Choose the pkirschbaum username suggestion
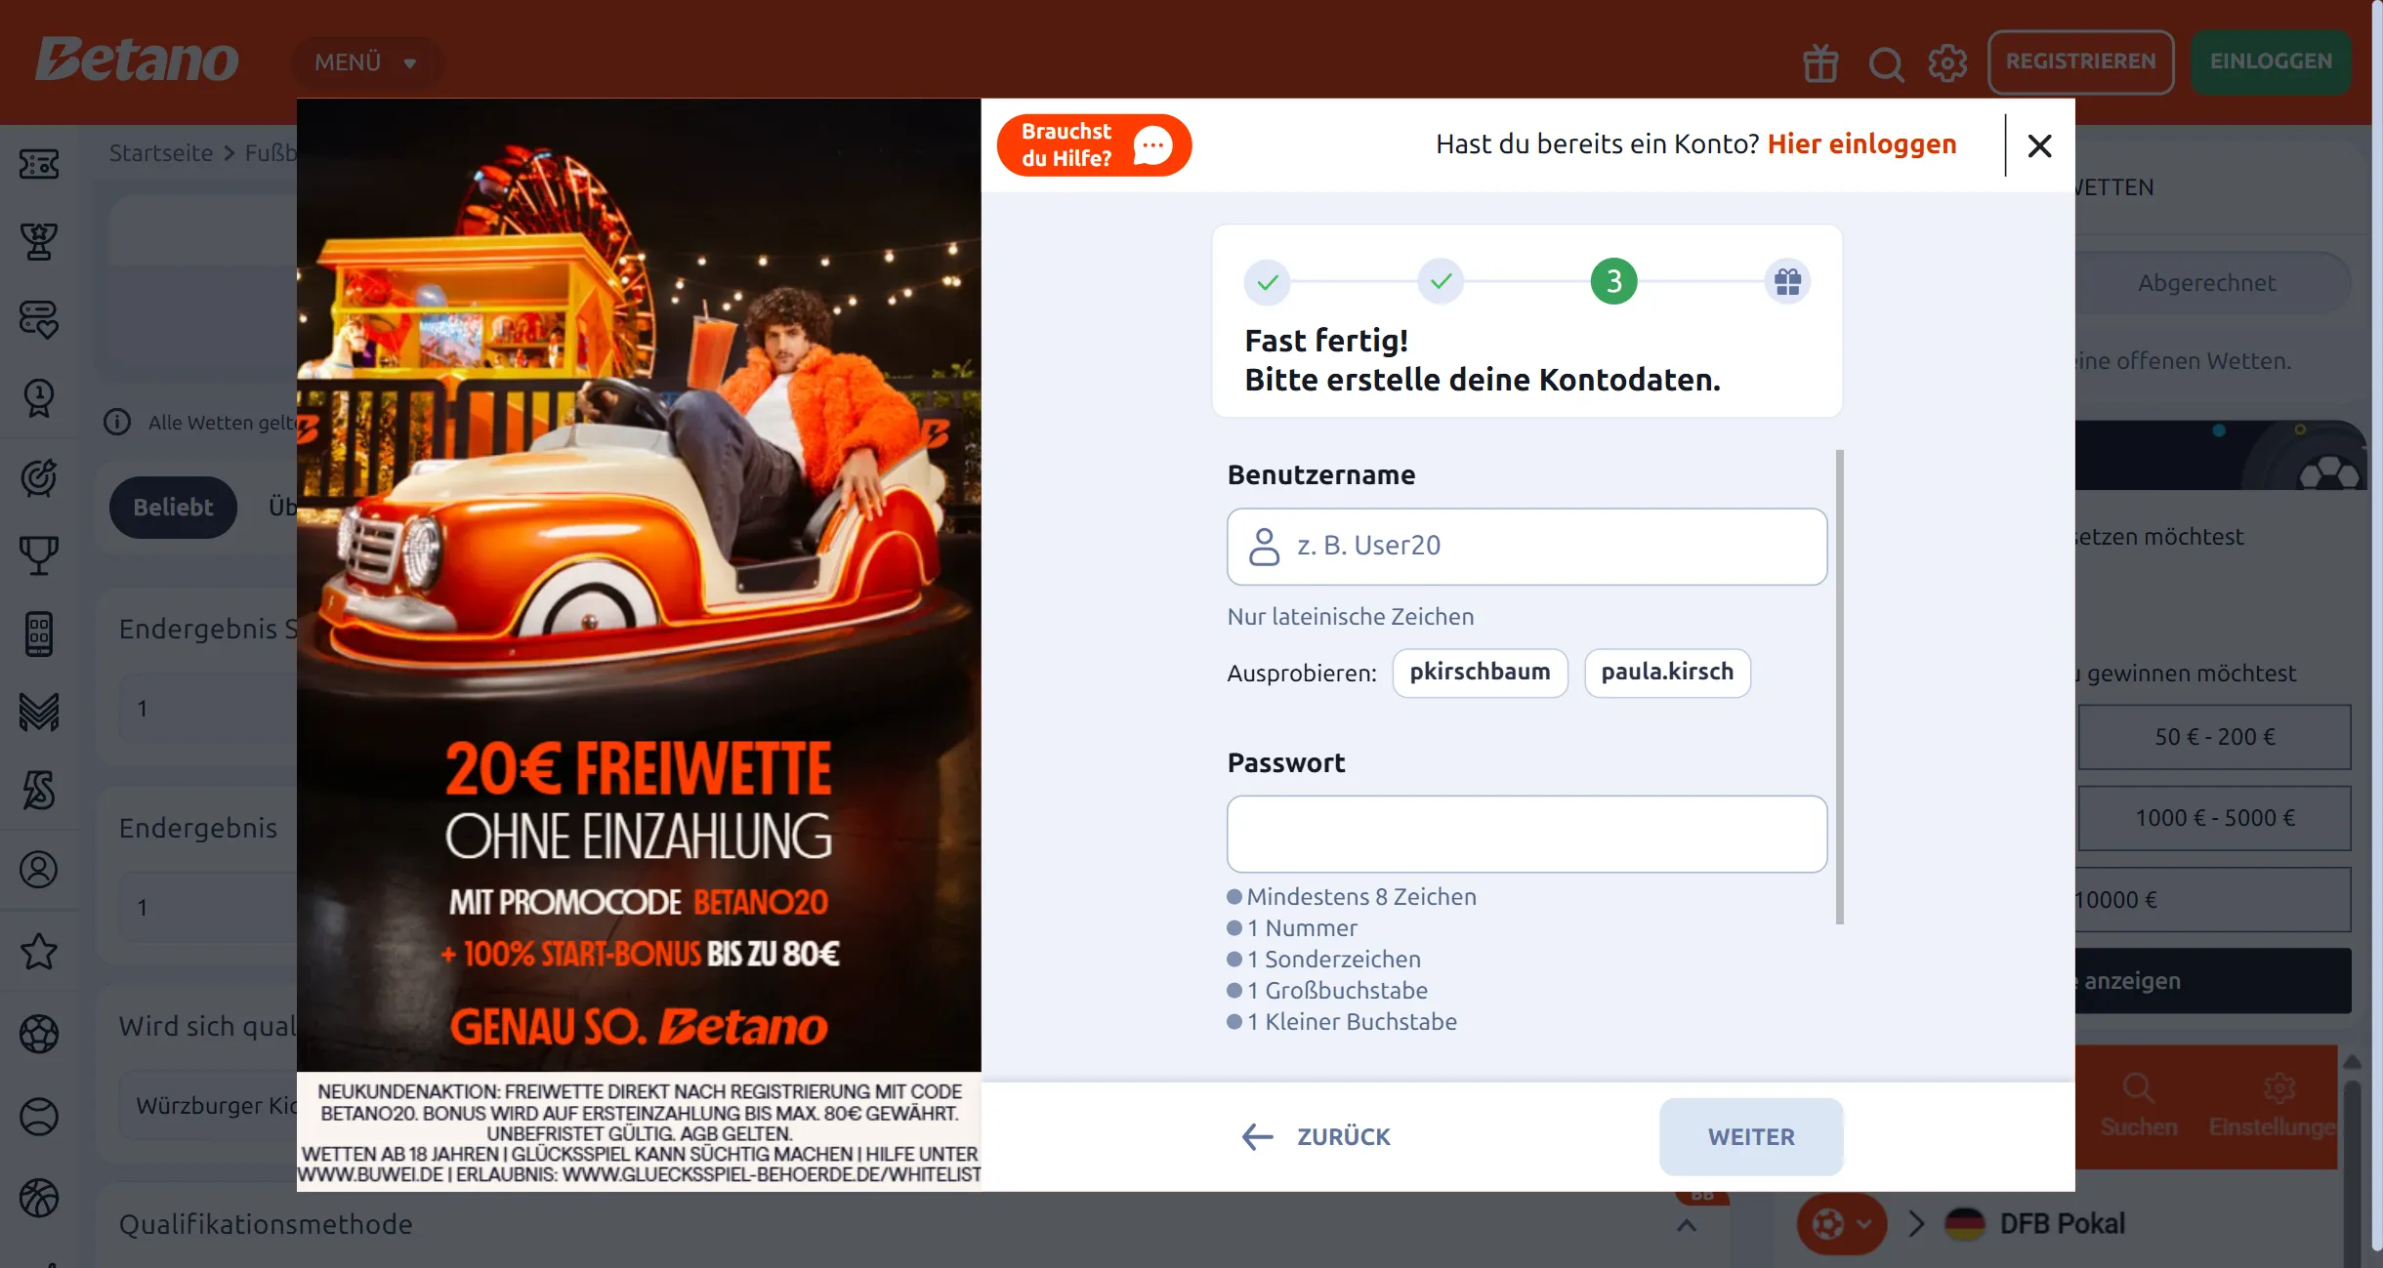Image resolution: width=2383 pixels, height=1268 pixels. point(1480,673)
